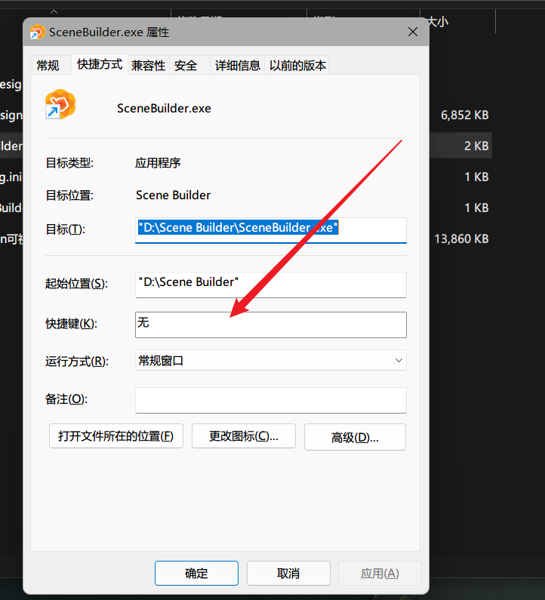Click the 大小 column header in Explorer
This screenshot has width=545, height=600.
438,21
